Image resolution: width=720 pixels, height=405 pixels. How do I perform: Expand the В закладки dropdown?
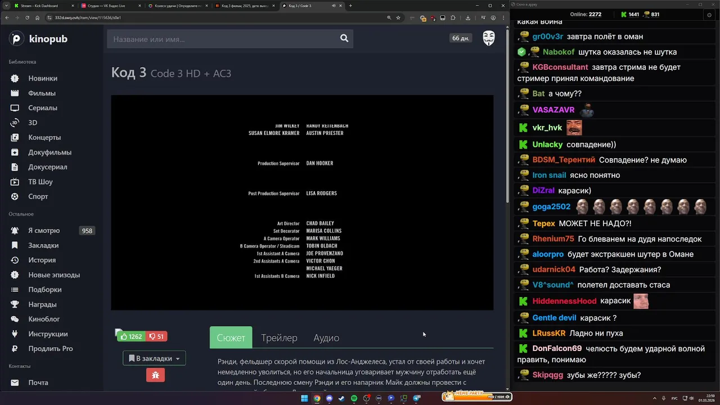(154, 358)
